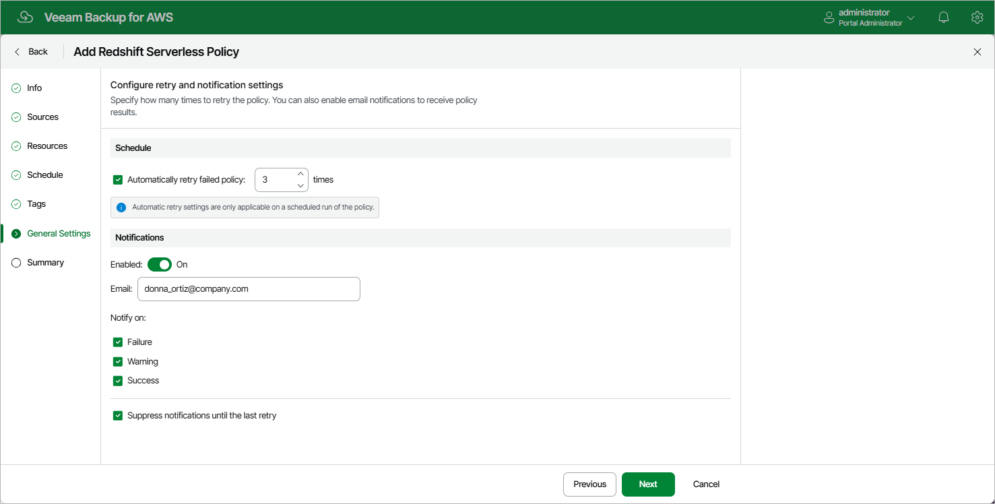Go to the Schedule wizard step
995x504 pixels.
pyautogui.click(x=44, y=175)
